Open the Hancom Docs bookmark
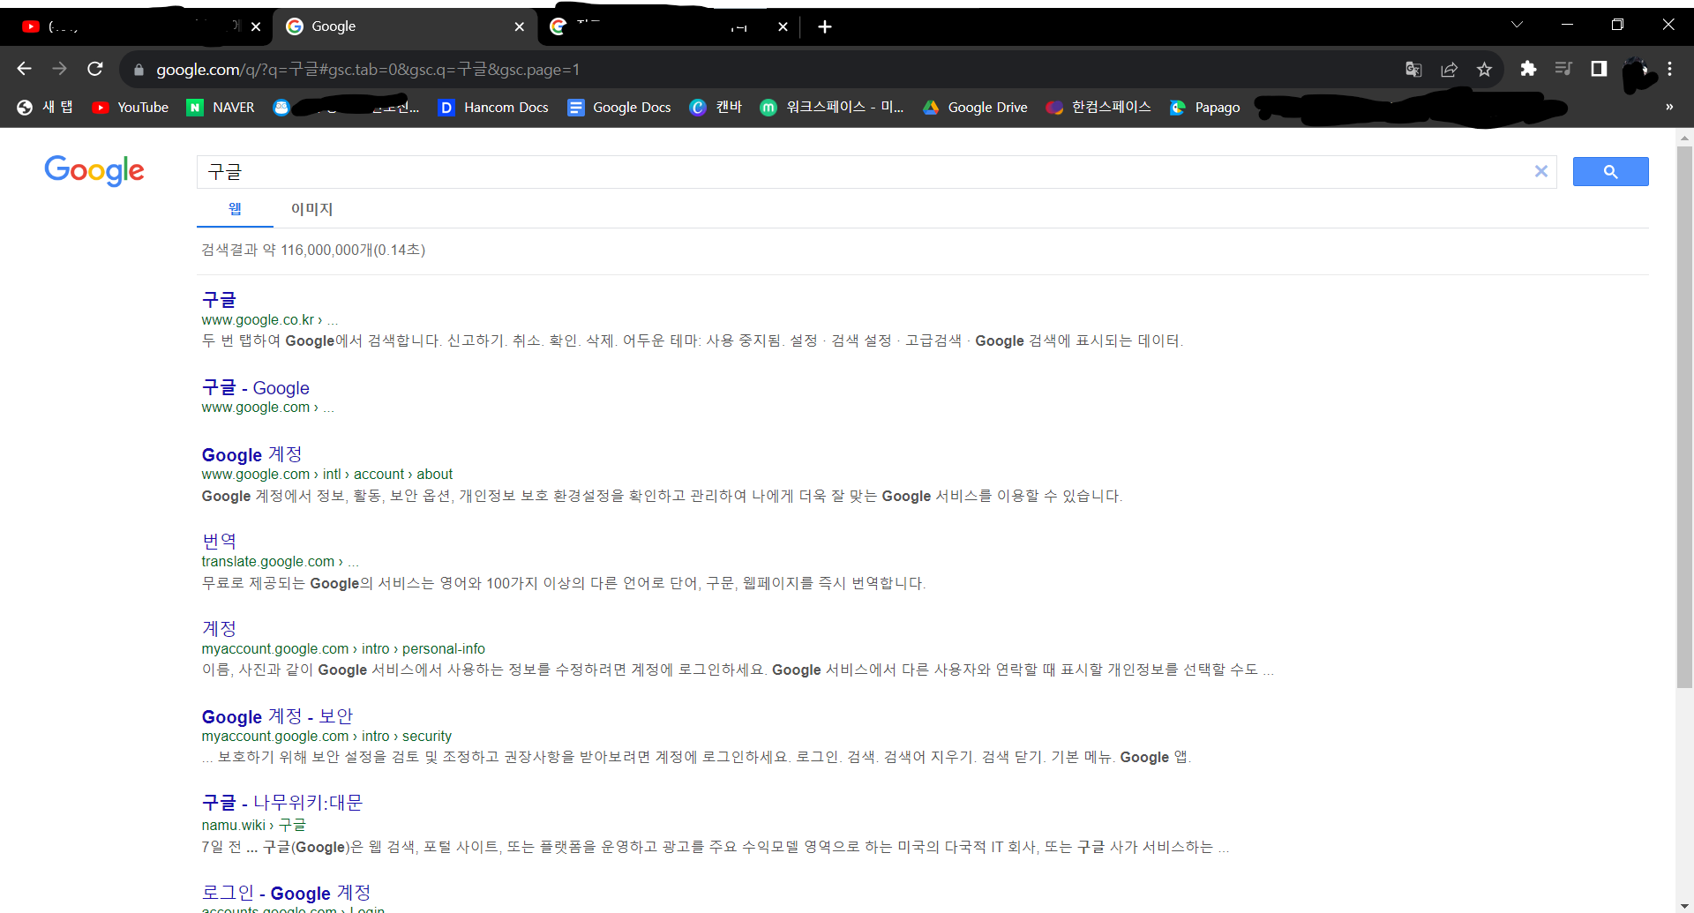The height and width of the screenshot is (913, 1694). [x=493, y=107]
